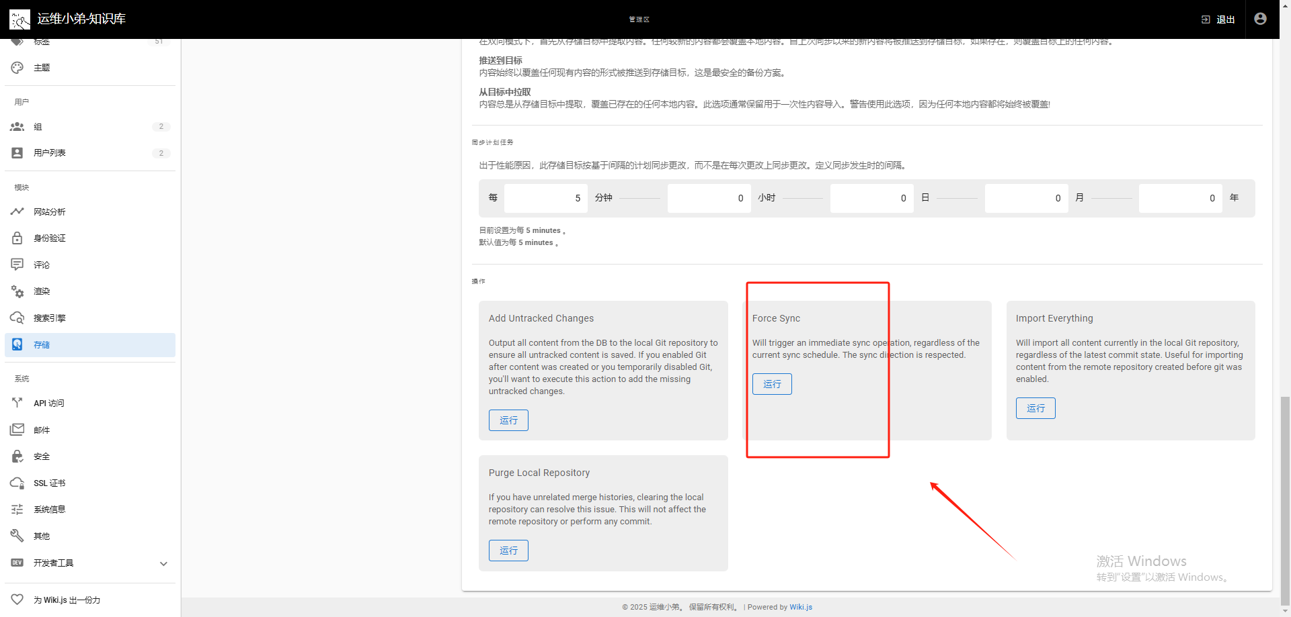Open 网站分析 analytics icon

pos(17,211)
